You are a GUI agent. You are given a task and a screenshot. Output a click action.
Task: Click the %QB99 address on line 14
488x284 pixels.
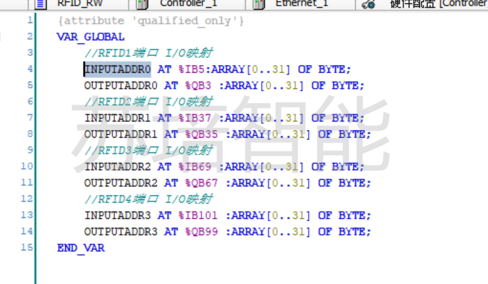pyautogui.click(x=202, y=232)
